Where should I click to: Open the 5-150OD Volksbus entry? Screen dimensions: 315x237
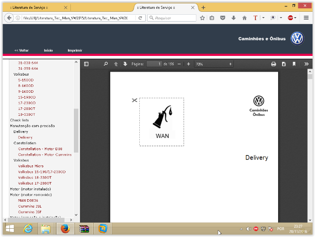(x=26, y=80)
